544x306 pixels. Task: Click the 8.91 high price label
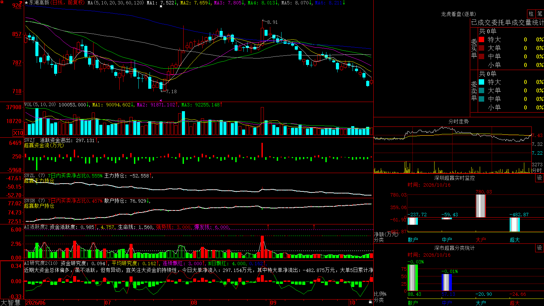tap(272, 22)
